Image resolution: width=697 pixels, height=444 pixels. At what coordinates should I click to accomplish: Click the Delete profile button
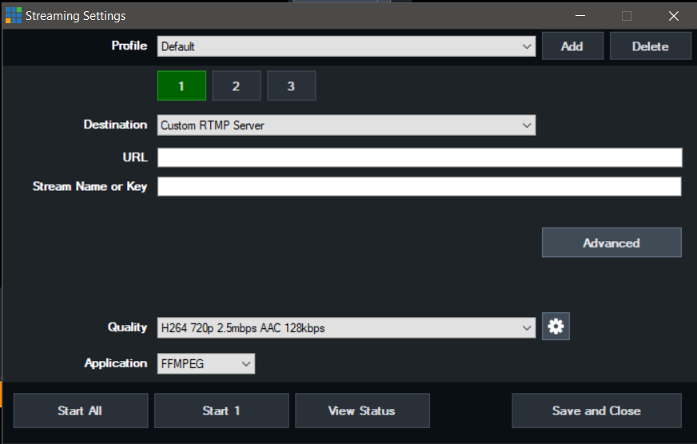tap(651, 46)
